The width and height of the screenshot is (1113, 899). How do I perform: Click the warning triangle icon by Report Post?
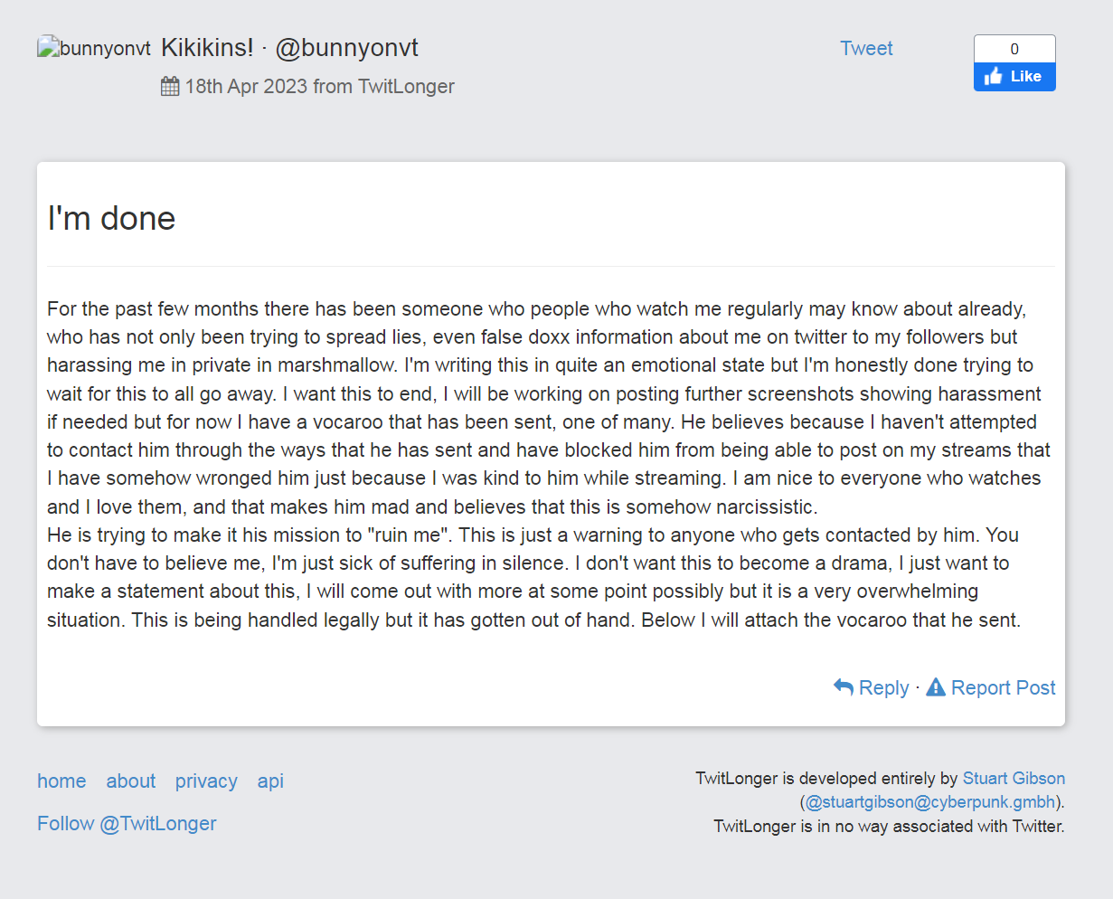[936, 687]
